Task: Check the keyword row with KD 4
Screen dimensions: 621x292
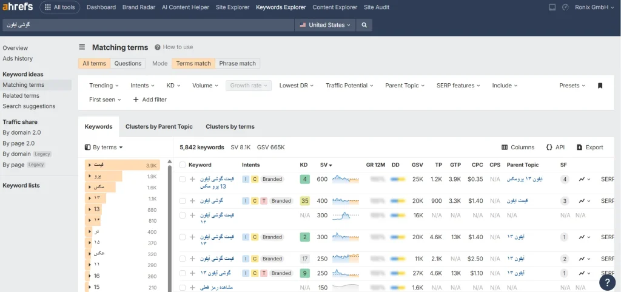Action: coord(183,179)
